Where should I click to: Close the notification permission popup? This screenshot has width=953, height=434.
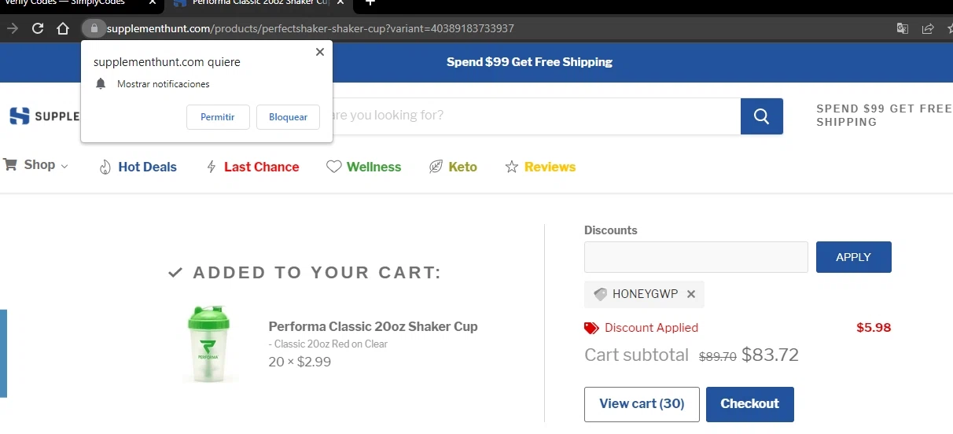tap(319, 52)
